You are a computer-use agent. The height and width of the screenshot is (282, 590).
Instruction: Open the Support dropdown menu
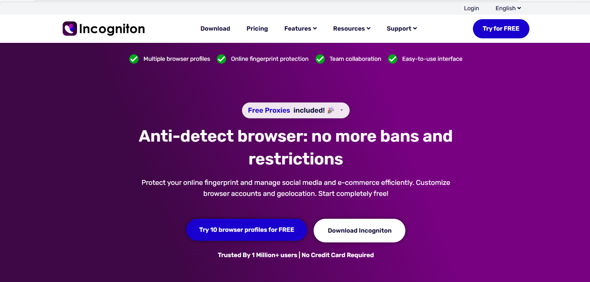click(402, 29)
